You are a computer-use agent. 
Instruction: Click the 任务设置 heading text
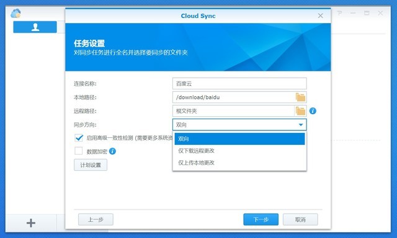[x=89, y=43]
